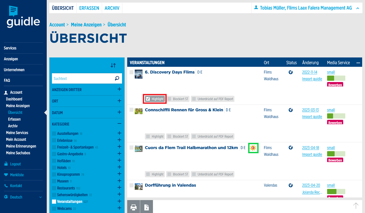Open the ARCHIV tab
365x213 pixels.
point(112,8)
